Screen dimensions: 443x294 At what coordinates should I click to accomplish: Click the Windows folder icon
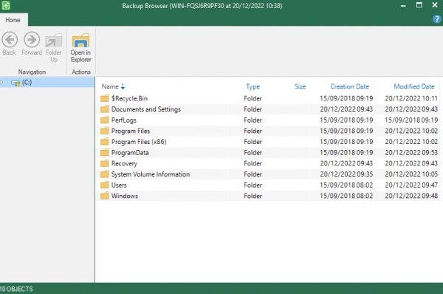[x=105, y=196]
